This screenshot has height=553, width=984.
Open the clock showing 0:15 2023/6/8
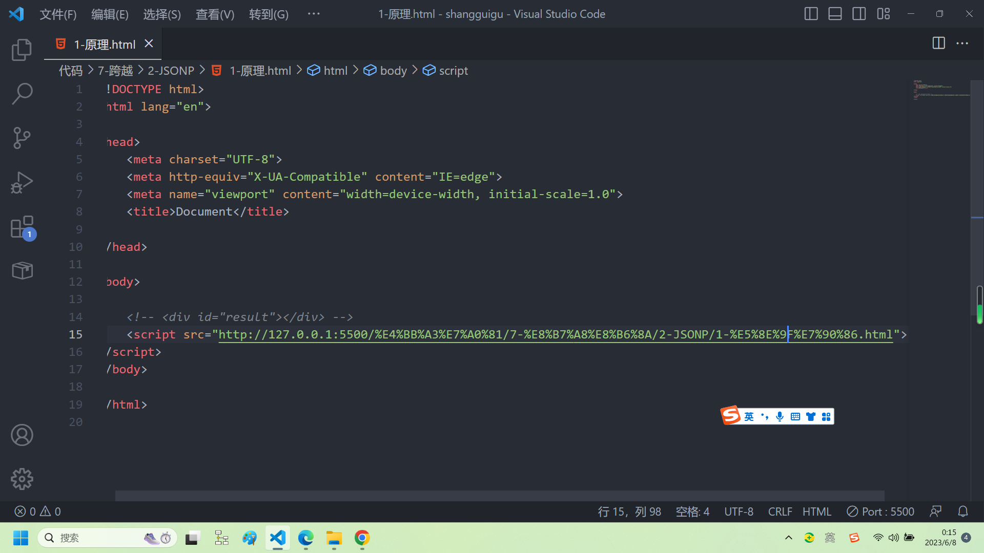coord(940,538)
